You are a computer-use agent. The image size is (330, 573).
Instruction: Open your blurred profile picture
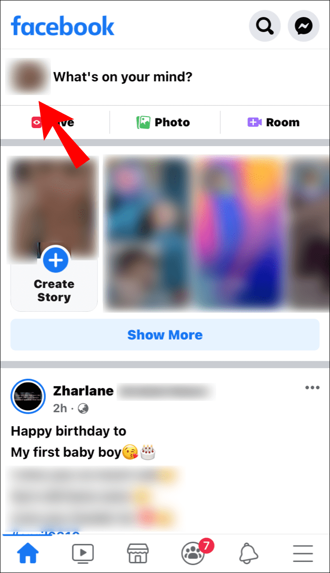pyautogui.click(x=28, y=77)
